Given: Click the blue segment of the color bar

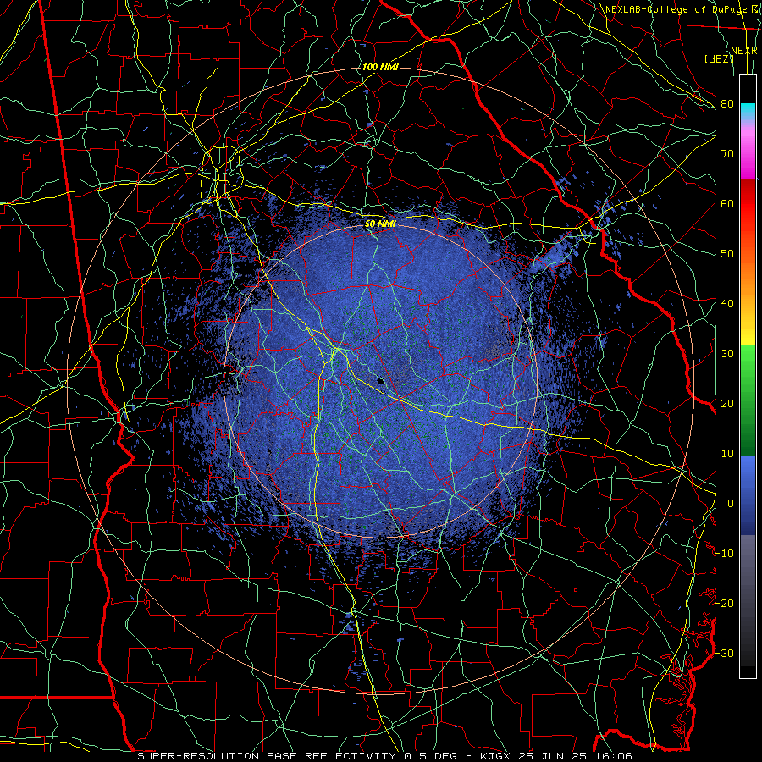Looking at the screenshot, I should tap(748, 494).
